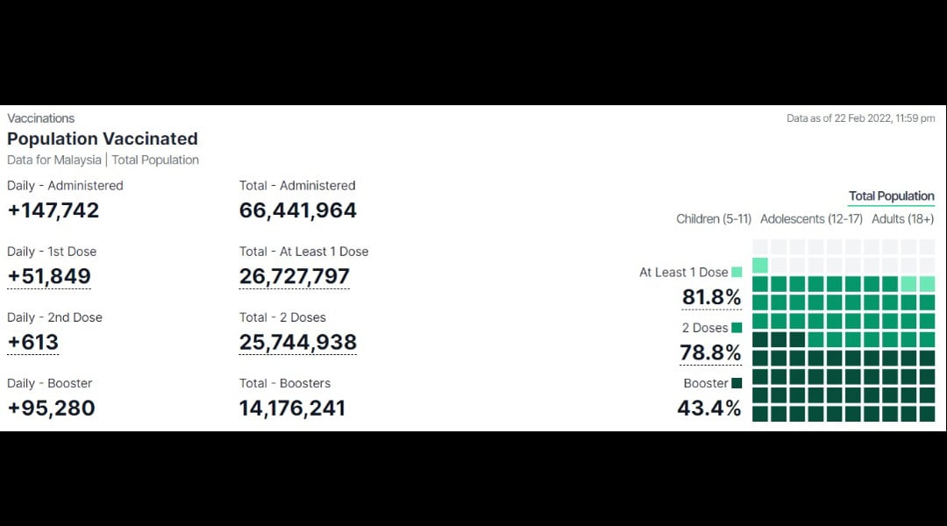This screenshot has height=526, width=947.
Task: Click the Population Vaccinated heading
Action: (x=102, y=139)
